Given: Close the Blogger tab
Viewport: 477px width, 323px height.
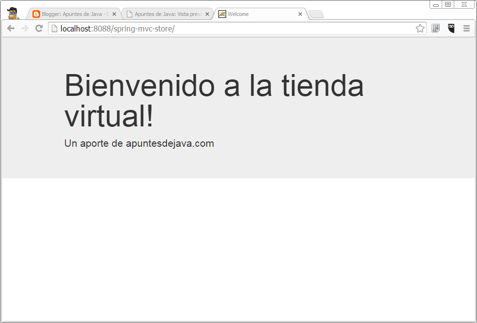Looking at the screenshot, I should coord(114,14).
